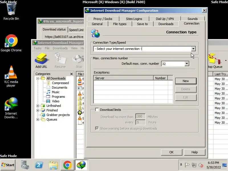Expand the Finished tree node
The height and width of the screenshot is (171, 228).
38,110
